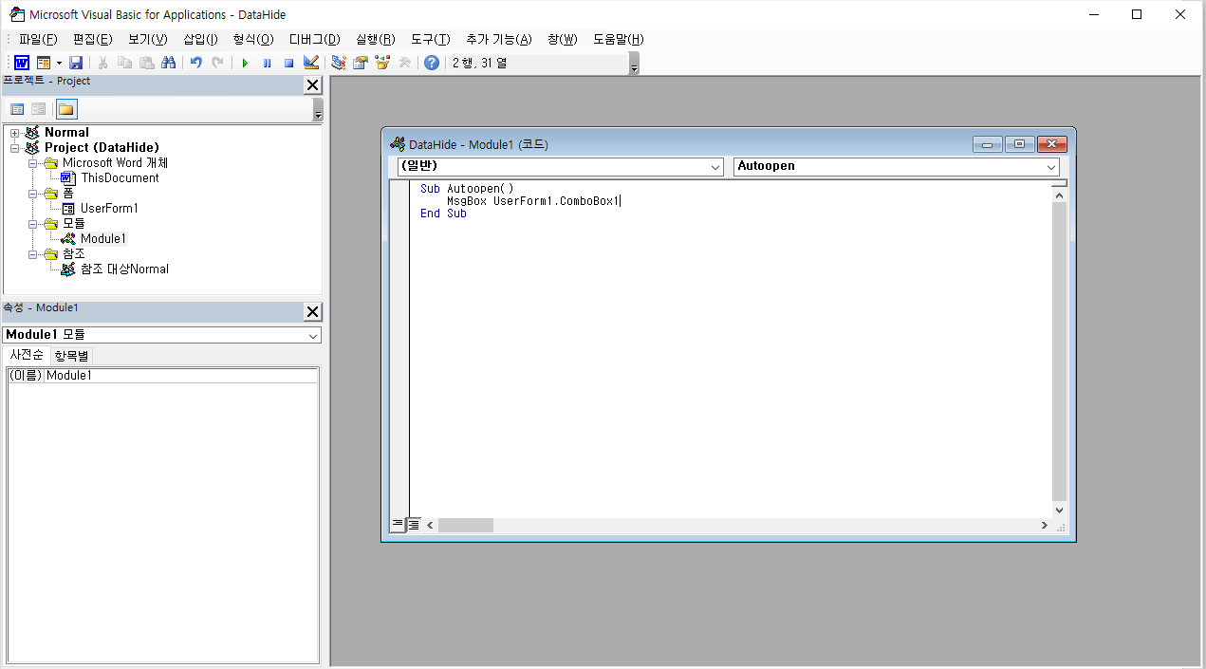This screenshot has height=669, width=1206.
Task: Open the Toolbox icon
Action: 404,63
